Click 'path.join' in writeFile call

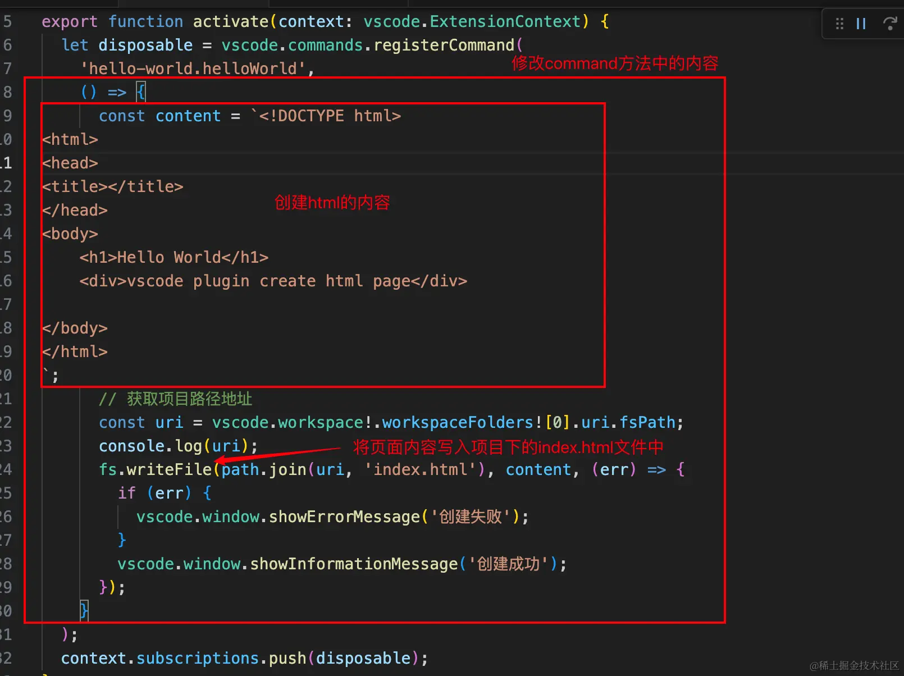264,469
